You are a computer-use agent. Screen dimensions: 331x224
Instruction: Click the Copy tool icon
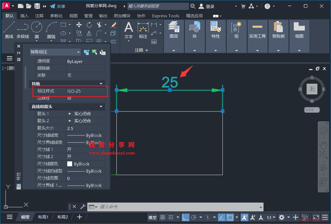tap(79, 33)
